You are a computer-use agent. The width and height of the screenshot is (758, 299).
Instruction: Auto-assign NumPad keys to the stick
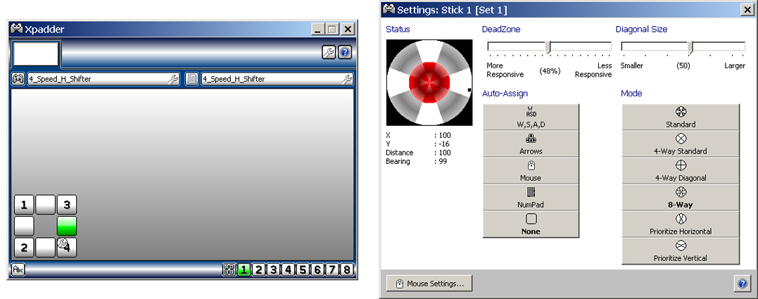tap(531, 197)
